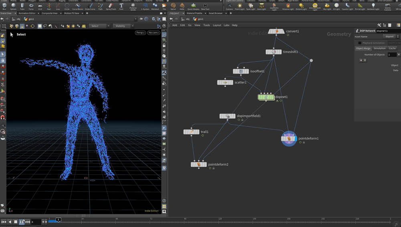
Task: Add an Ambient Light from the shelf
Action: (373, 6)
